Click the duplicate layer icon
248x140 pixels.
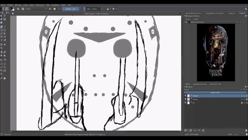(x=191, y=130)
